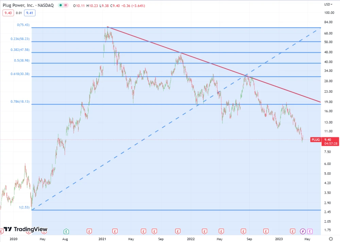Click the pink upcoming earnings E marker

pyautogui.click(x=310, y=231)
